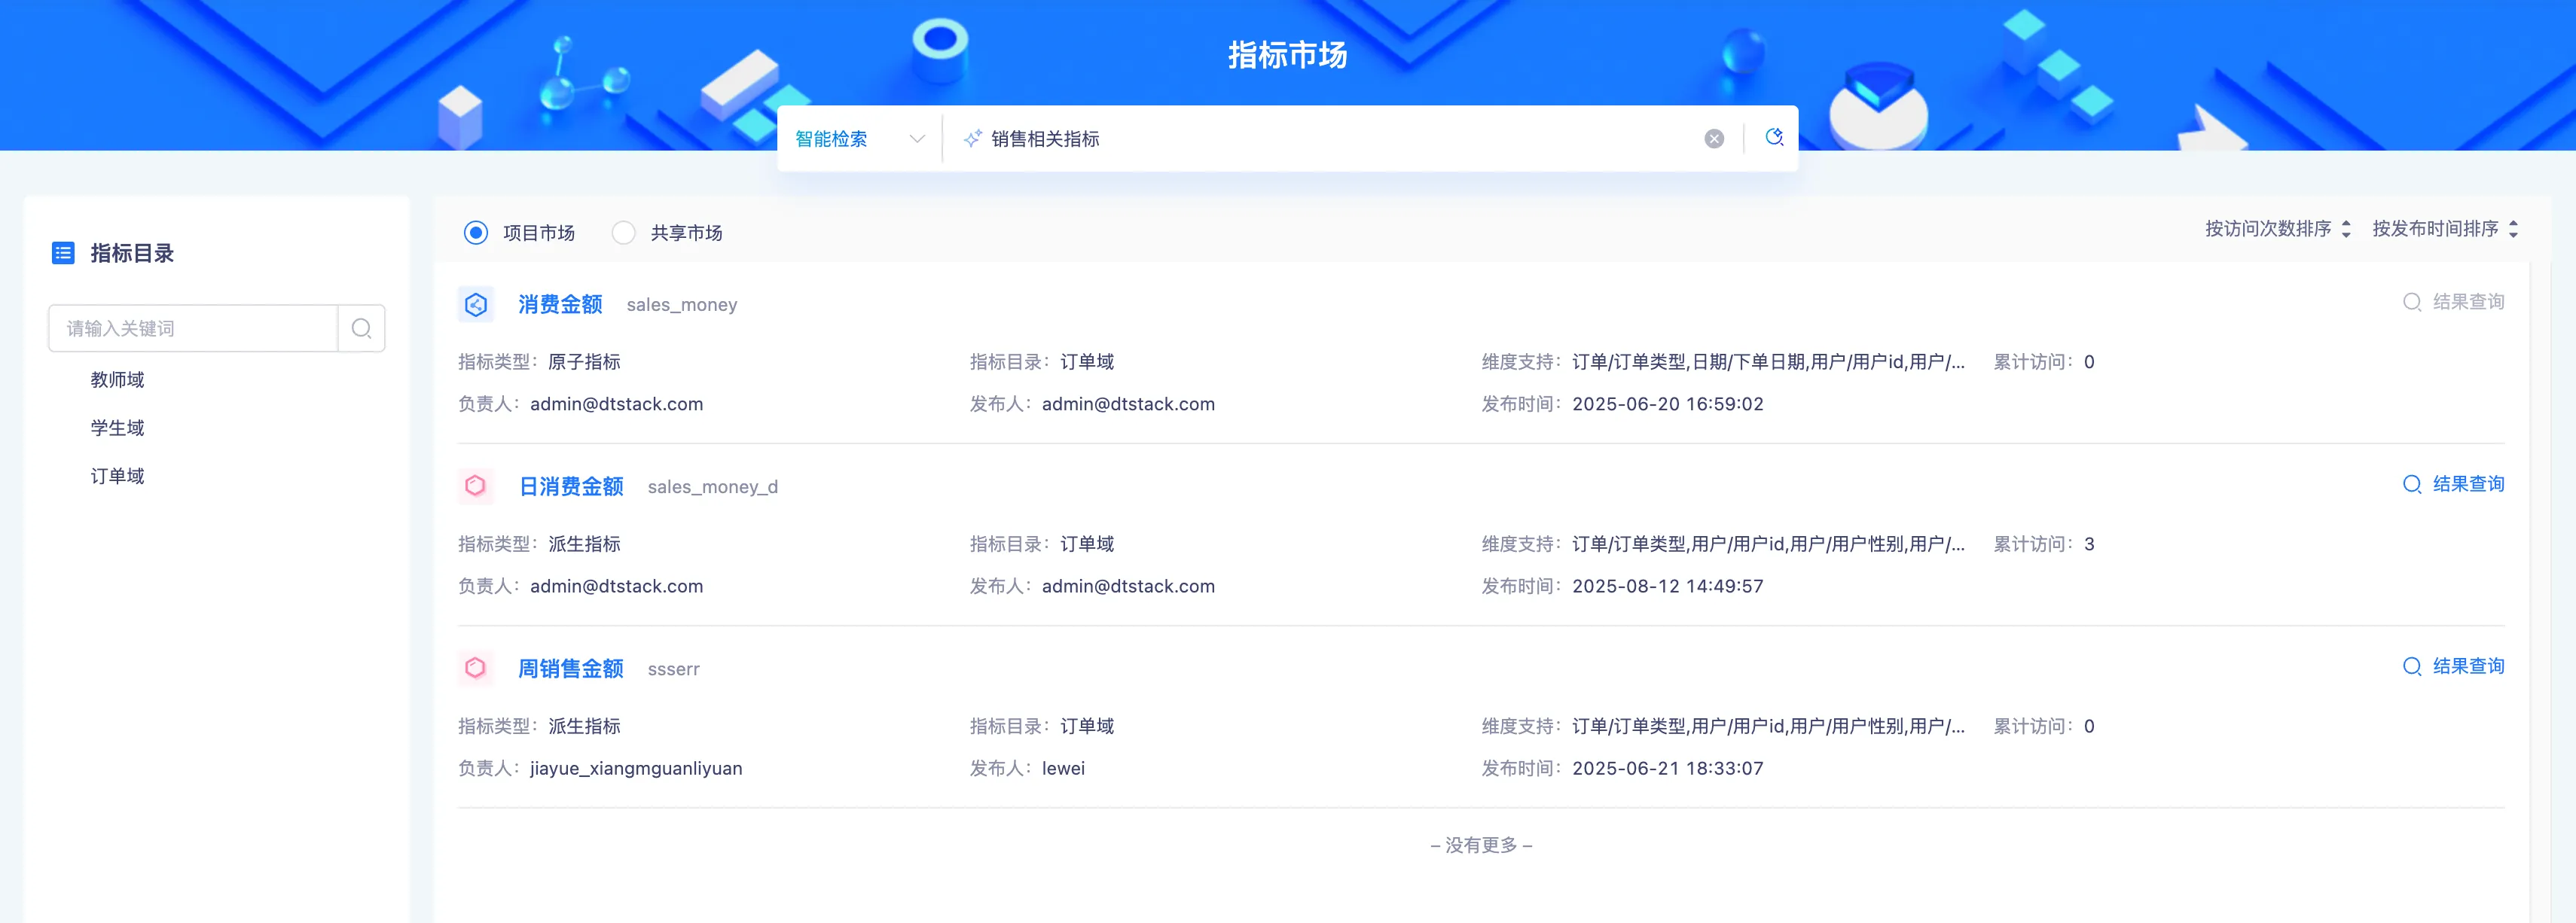This screenshot has height=923, width=2576.
Task: Click the catalog keyword search icon
Action: (361, 328)
